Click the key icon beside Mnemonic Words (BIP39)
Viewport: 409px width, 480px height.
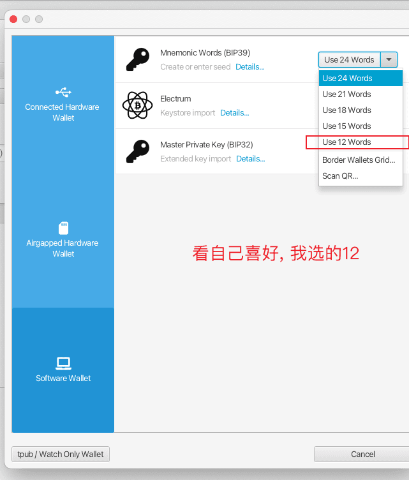[x=138, y=59]
